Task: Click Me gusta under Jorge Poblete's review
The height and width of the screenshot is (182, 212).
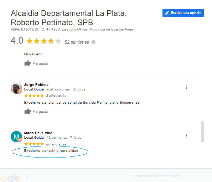Action: (x=40, y=112)
